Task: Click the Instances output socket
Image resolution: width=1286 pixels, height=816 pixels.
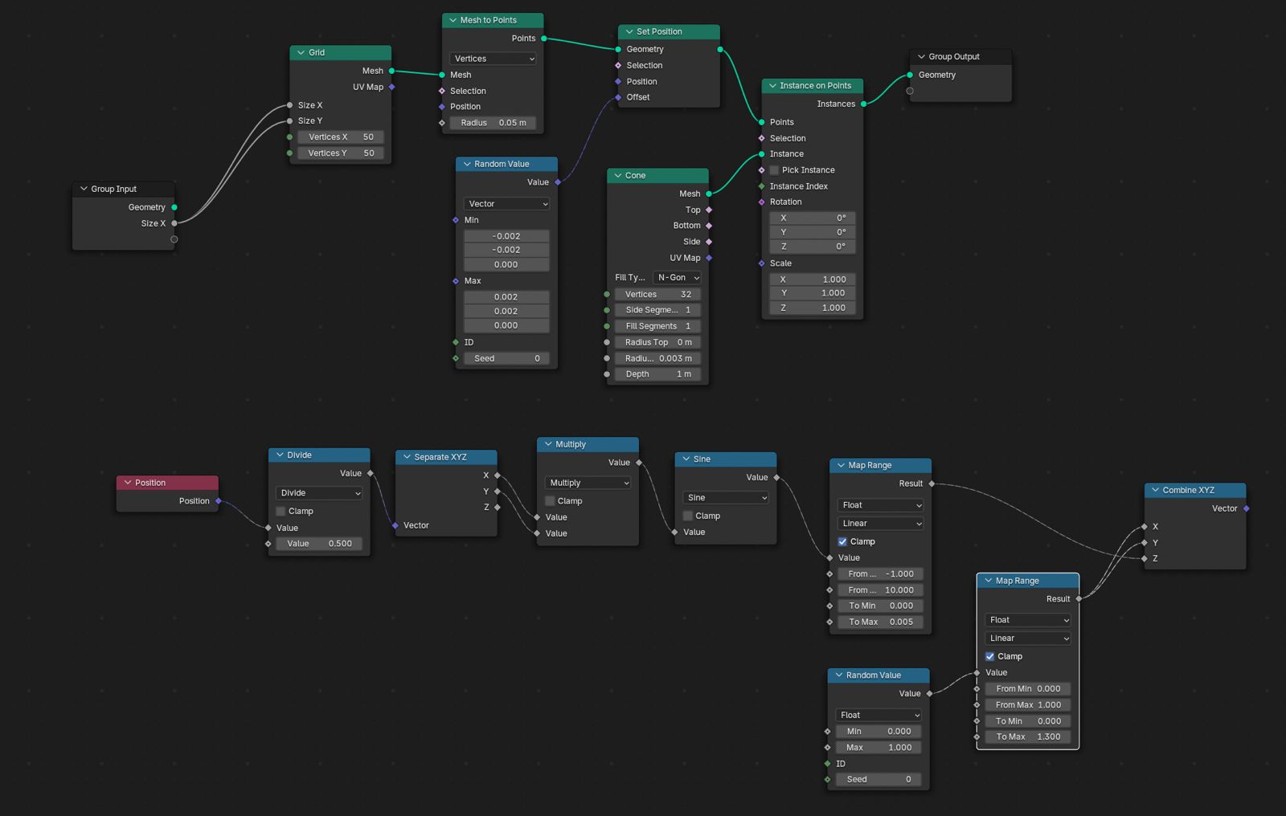Action: (x=863, y=104)
